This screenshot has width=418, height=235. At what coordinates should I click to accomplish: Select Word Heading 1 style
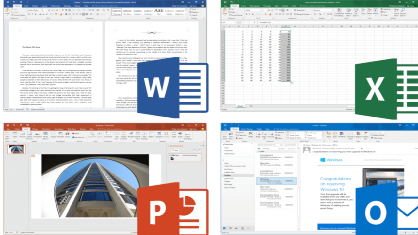coord(138,12)
